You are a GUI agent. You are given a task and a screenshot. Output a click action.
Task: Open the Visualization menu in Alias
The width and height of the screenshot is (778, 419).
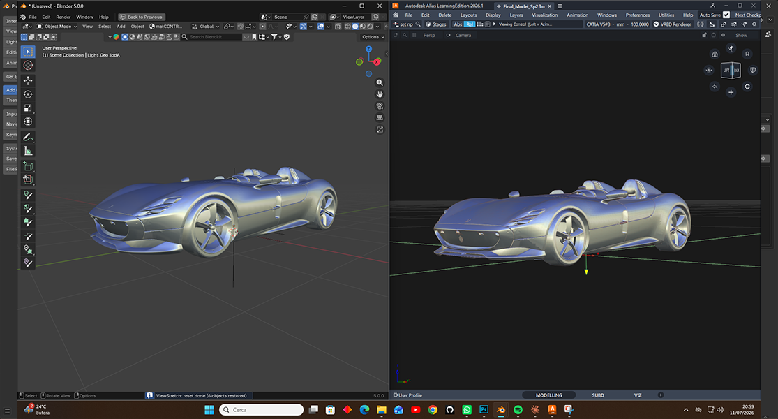[544, 15]
